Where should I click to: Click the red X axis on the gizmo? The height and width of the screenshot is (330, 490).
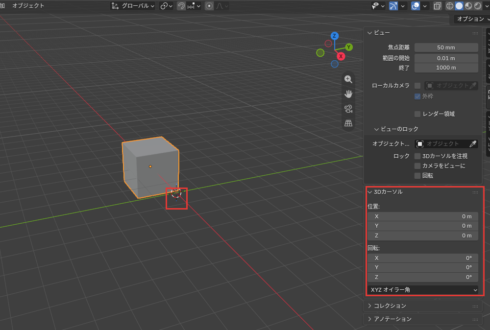(341, 56)
